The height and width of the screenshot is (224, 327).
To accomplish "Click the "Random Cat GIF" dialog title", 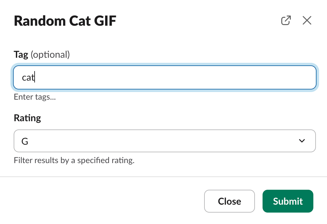I will click(65, 21).
